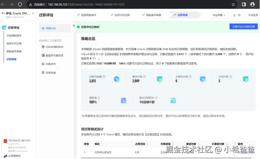Go to 源数据库画像 step tab
The width and height of the screenshot is (260, 159).
click(152, 15)
